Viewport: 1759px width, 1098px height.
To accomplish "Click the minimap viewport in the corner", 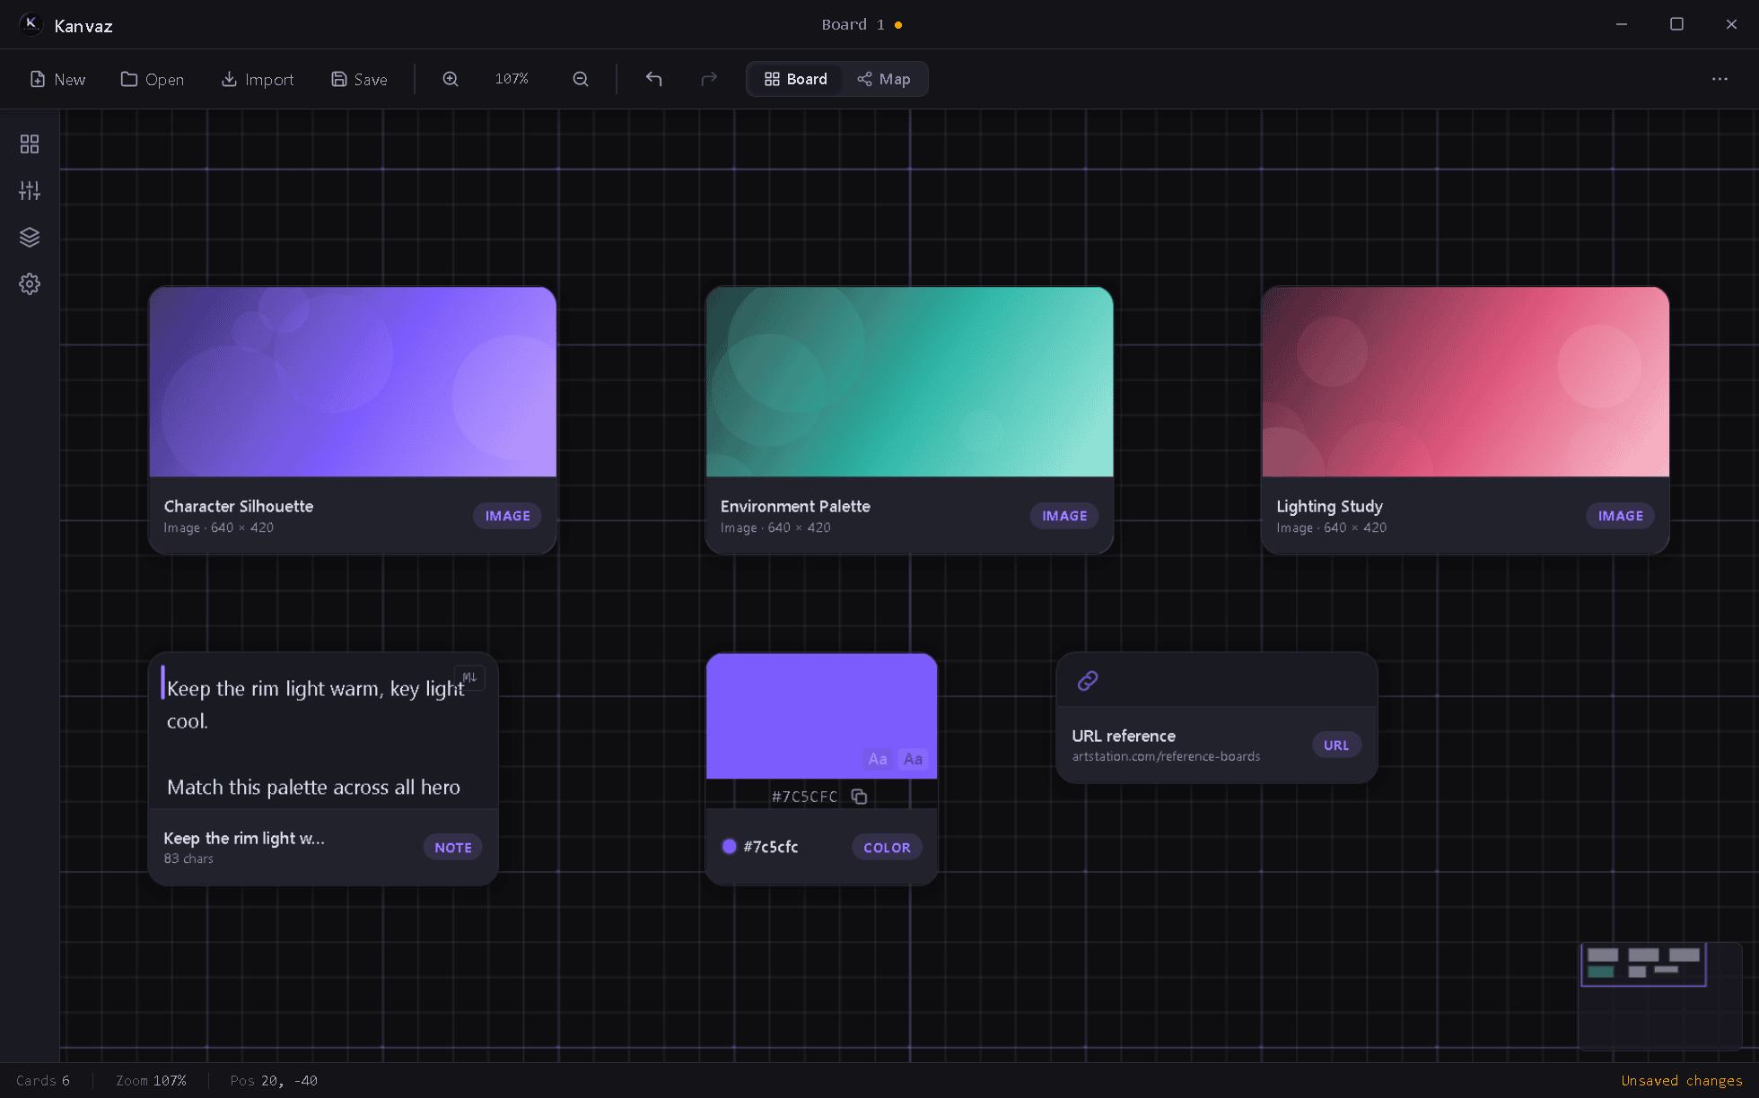I will click(x=1643, y=964).
